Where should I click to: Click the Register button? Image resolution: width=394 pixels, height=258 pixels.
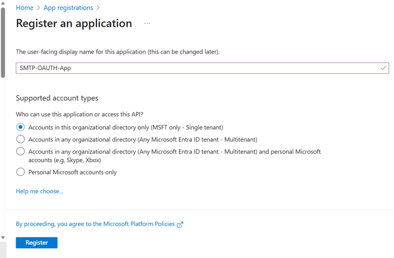(37, 243)
